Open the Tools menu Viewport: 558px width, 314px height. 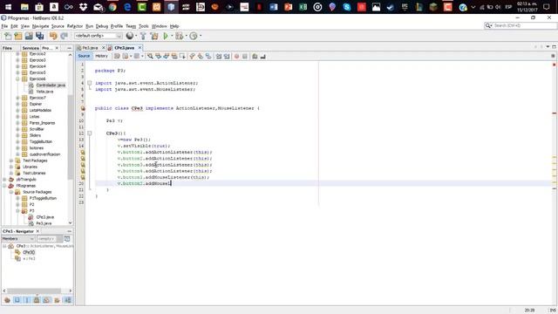pos(143,26)
